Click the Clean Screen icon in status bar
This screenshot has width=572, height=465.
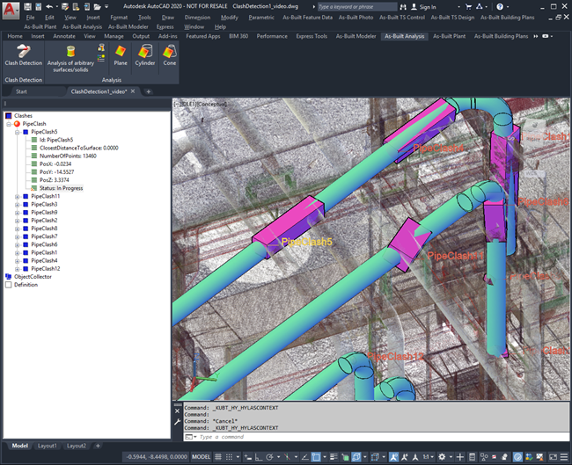(x=553, y=456)
